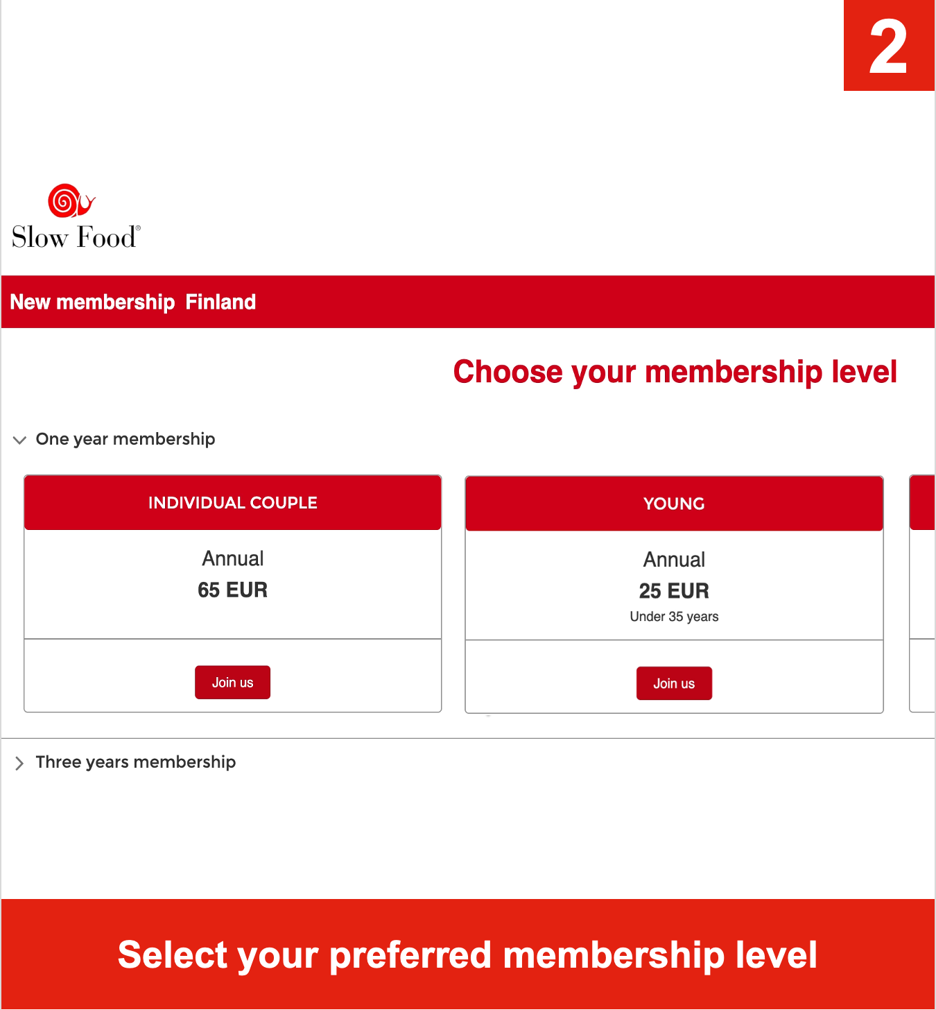Click the partially visible third membership card

tap(922, 594)
